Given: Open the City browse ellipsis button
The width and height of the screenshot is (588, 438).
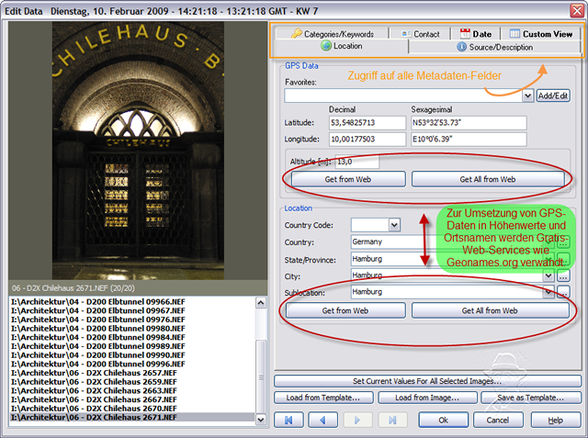Looking at the screenshot, I should (563, 276).
